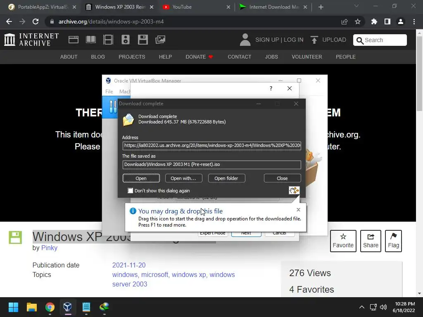Click the VirtualBox wizard help question mark
Screen dimensions: 423x317
point(271,88)
